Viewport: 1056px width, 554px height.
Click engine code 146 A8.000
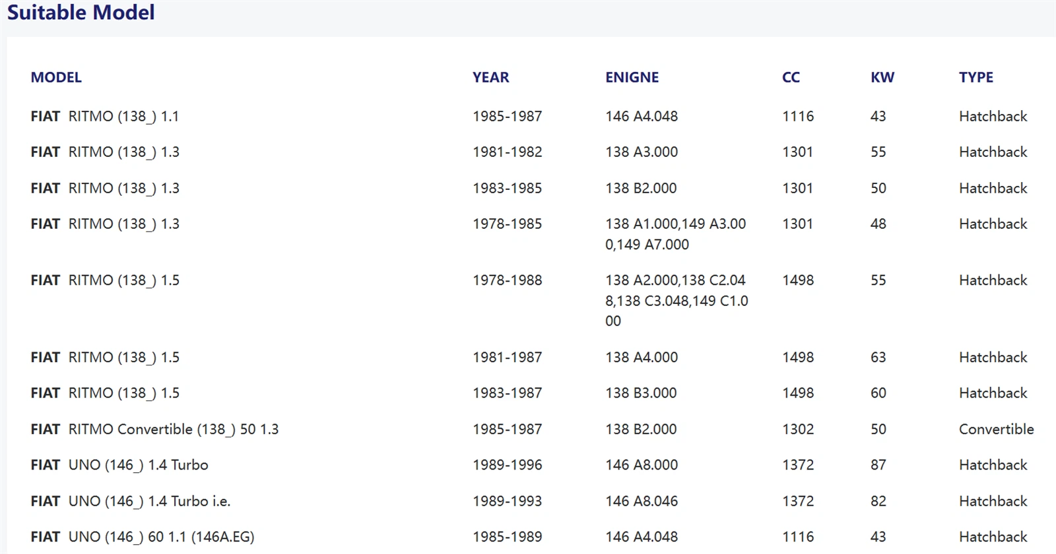pyautogui.click(x=642, y=465)
